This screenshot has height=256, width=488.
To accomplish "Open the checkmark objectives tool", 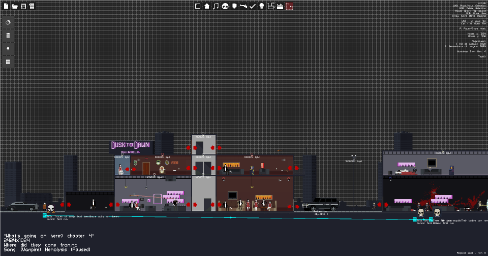I will (253, 6).
